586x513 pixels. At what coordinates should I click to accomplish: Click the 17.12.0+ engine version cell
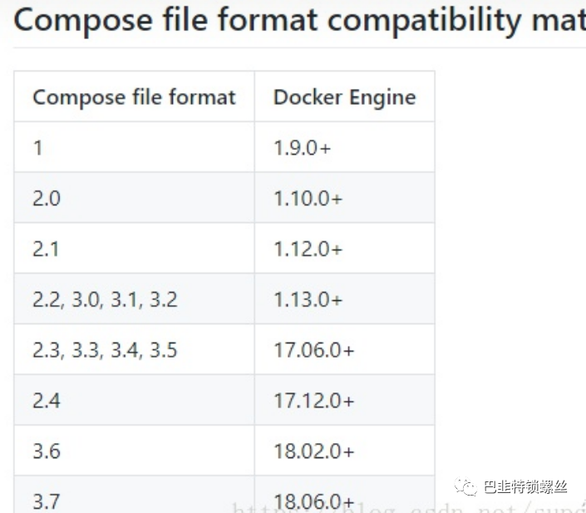point(345,399)
